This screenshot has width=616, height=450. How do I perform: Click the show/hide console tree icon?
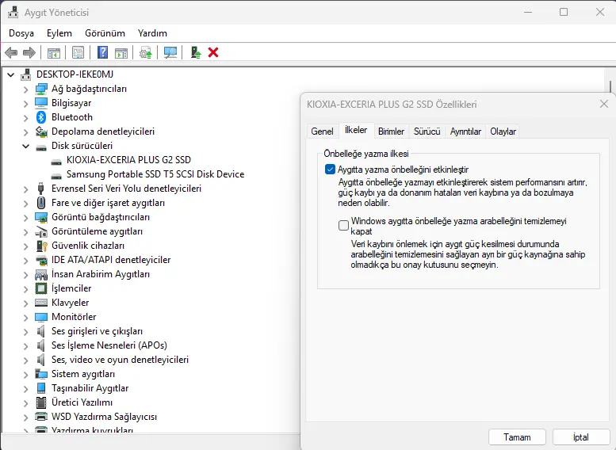(54, 52)
